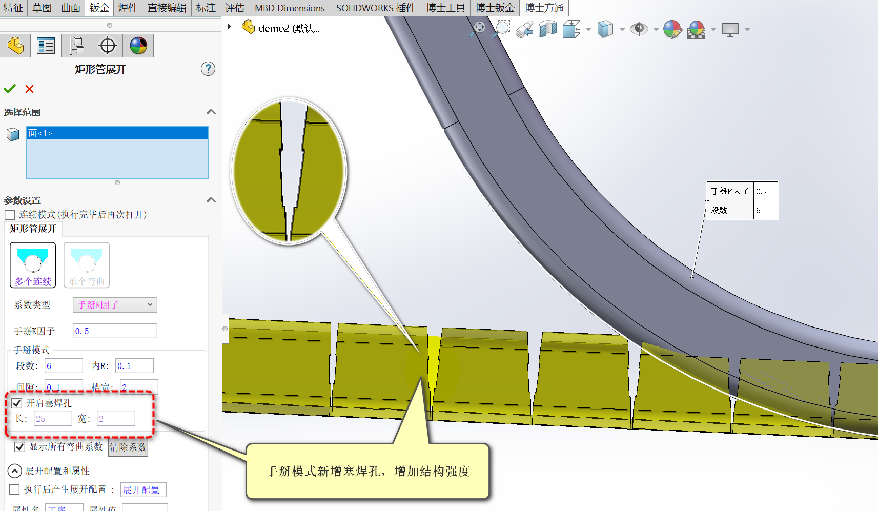
Task: Open the PropertyManager tab icon
Action: click(x=46, y=46)
